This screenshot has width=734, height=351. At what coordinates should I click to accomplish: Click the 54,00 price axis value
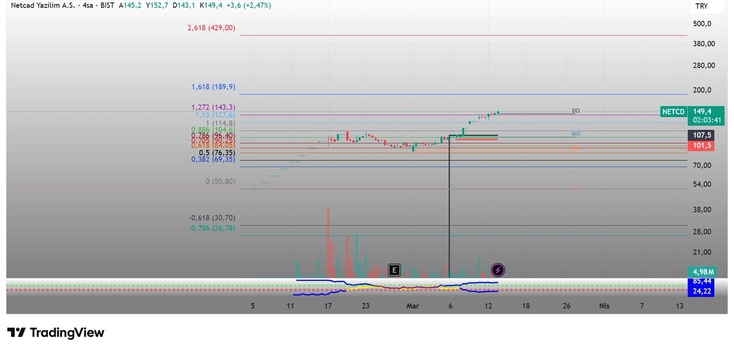pyautogui.click(x=702, y=185)
